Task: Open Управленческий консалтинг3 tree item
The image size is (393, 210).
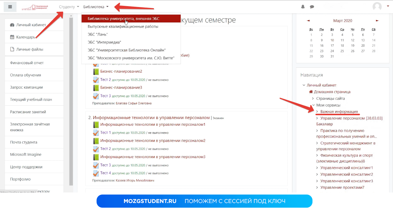Action: click(x=347, y=181)
